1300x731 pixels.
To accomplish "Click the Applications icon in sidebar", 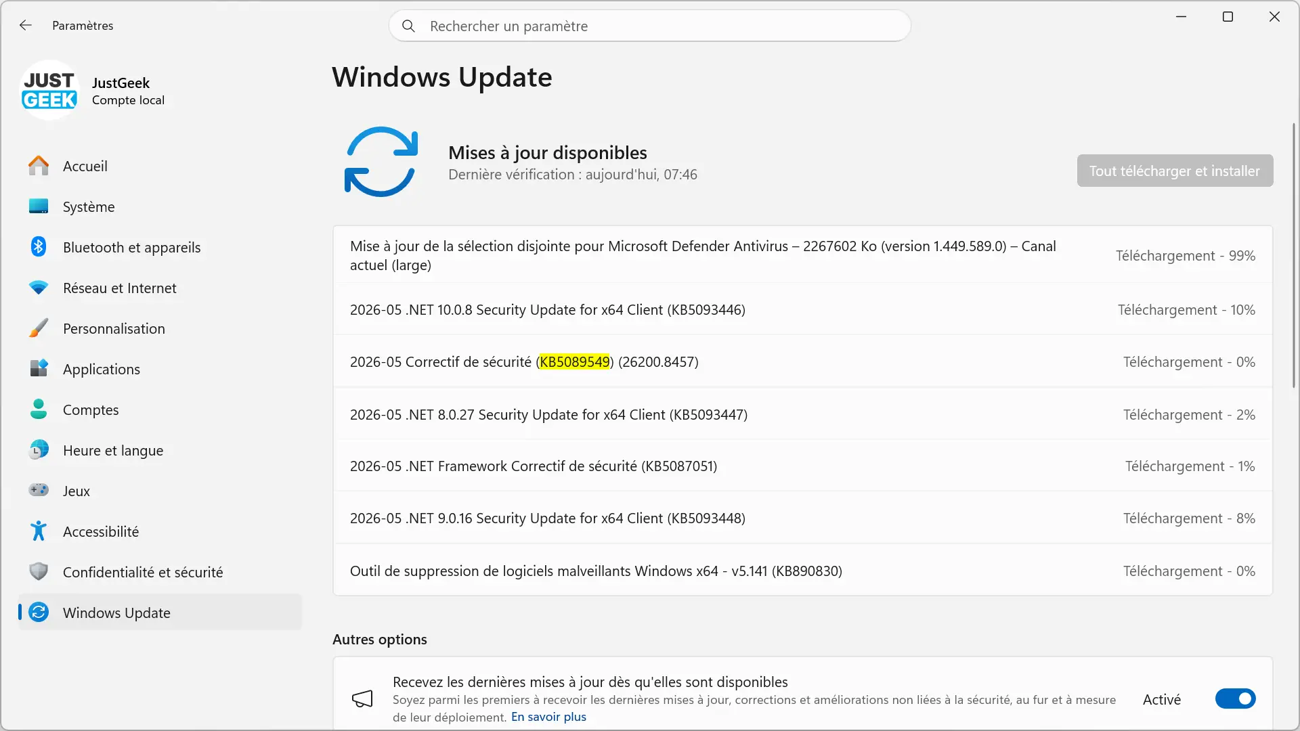I will click(x=39, y=369).
